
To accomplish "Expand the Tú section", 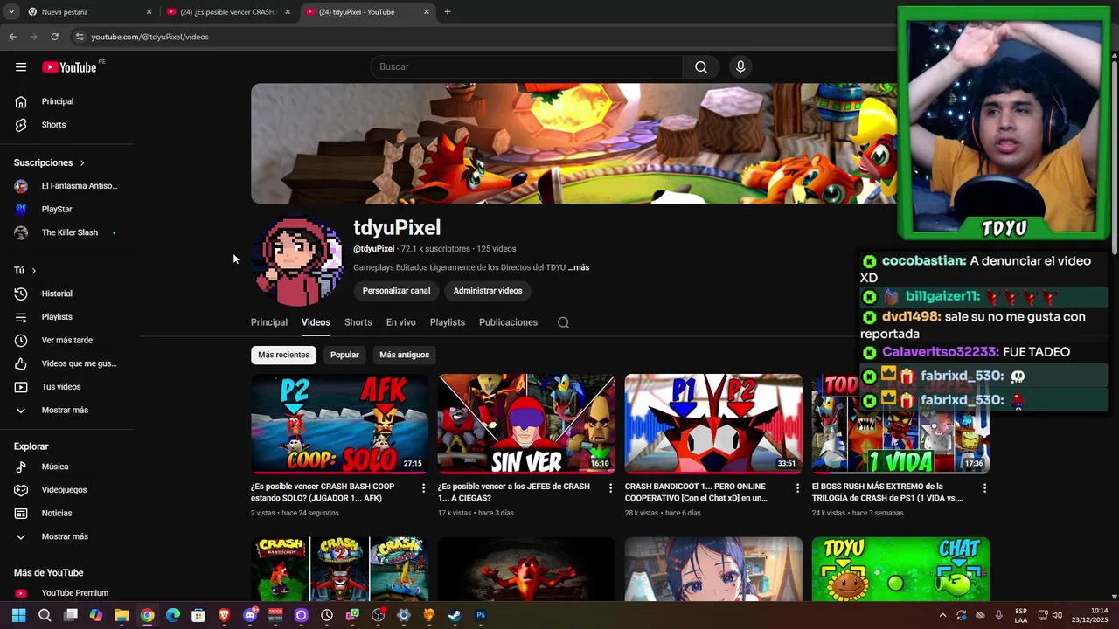I will (25, 271).
